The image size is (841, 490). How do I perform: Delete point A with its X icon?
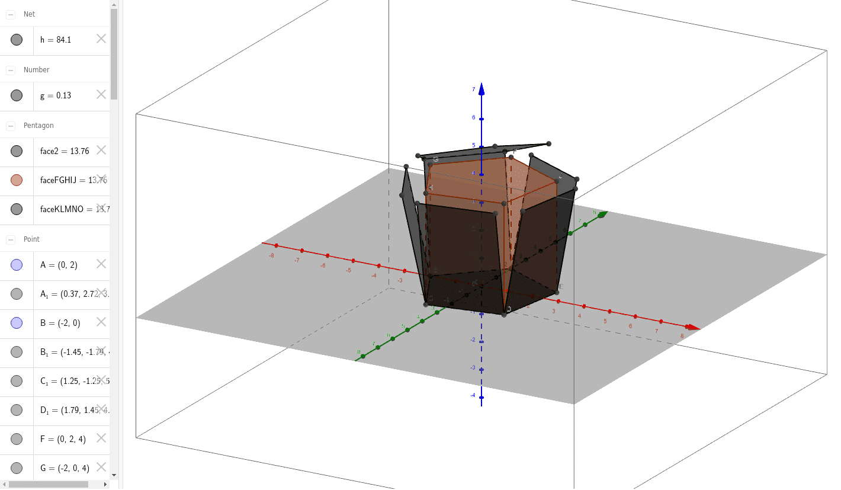click(101, 264)
